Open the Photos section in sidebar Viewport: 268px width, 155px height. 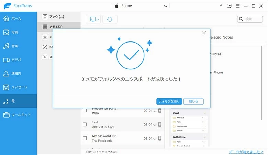point(18,32)
